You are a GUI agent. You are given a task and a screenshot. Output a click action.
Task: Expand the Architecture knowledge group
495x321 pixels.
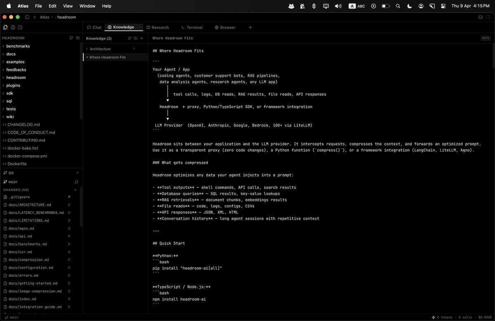pos(115,49)
